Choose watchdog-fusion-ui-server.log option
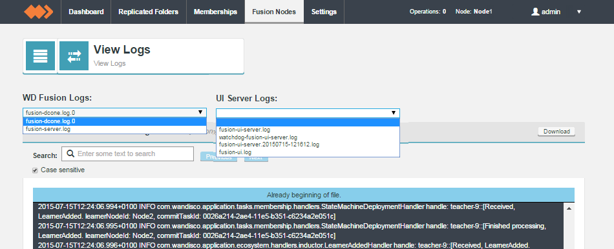614x249 pixels. [308, 137]
